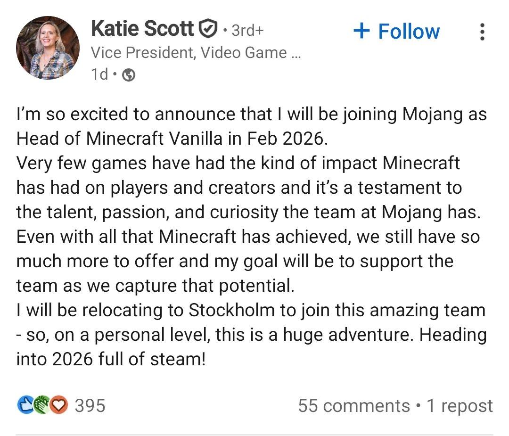Click the Stockholm relocation sentence in the post

point(250,311)
